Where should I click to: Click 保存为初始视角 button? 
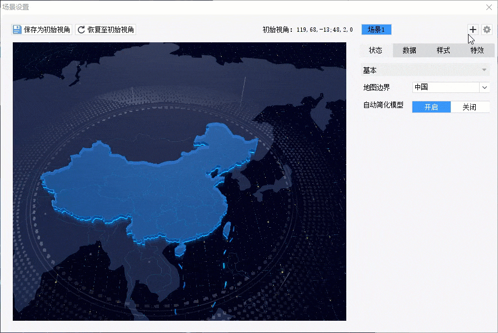[42, 30]
